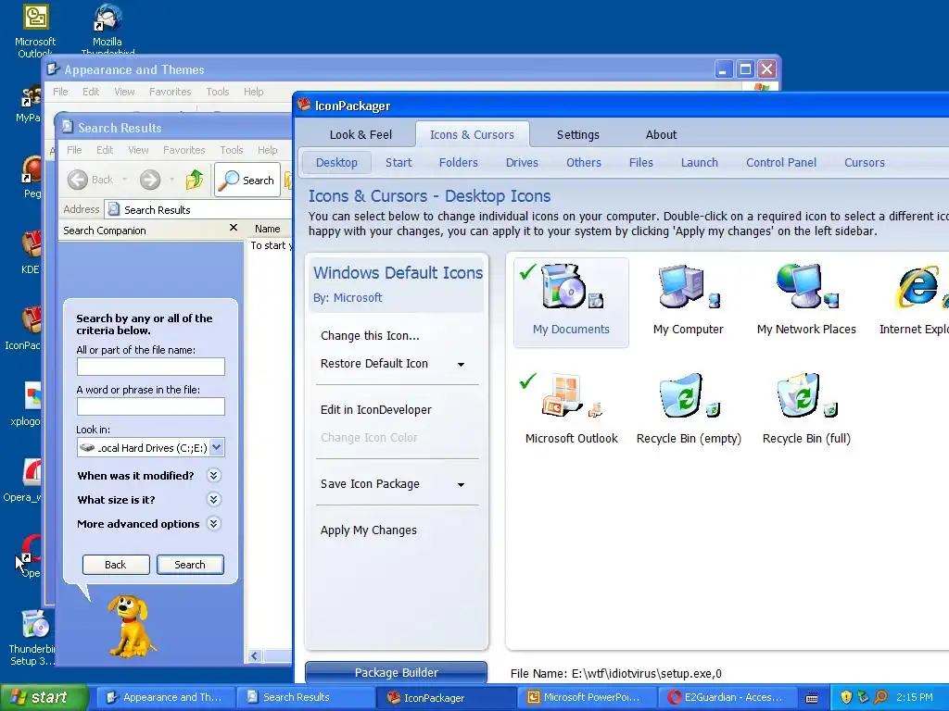Image resolution: width=949 pixels, height=711 pixels.
Task: Click the Address bar in Search Results
Action: coord(198,210)
